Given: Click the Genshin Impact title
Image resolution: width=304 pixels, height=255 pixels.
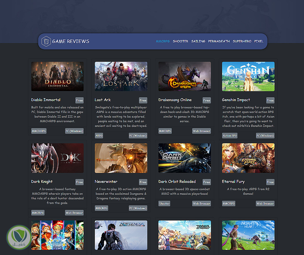Looking at the screenshot, I should coord(236,100).
